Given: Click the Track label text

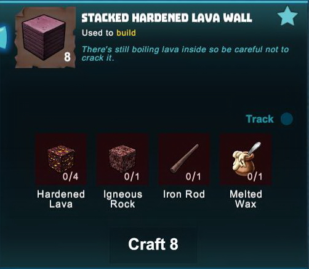Looking at the screenshot, I should click(260, 119).
